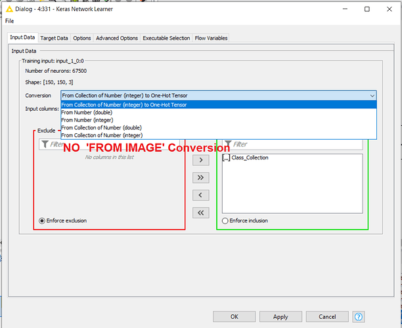The height and width of the screenshot is (328, 402).
Task: Collapse the Conversion dropdown arrow
Action: 372,96
